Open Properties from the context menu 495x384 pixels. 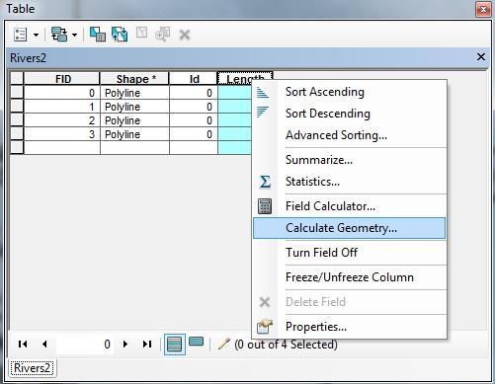point(349,327)
